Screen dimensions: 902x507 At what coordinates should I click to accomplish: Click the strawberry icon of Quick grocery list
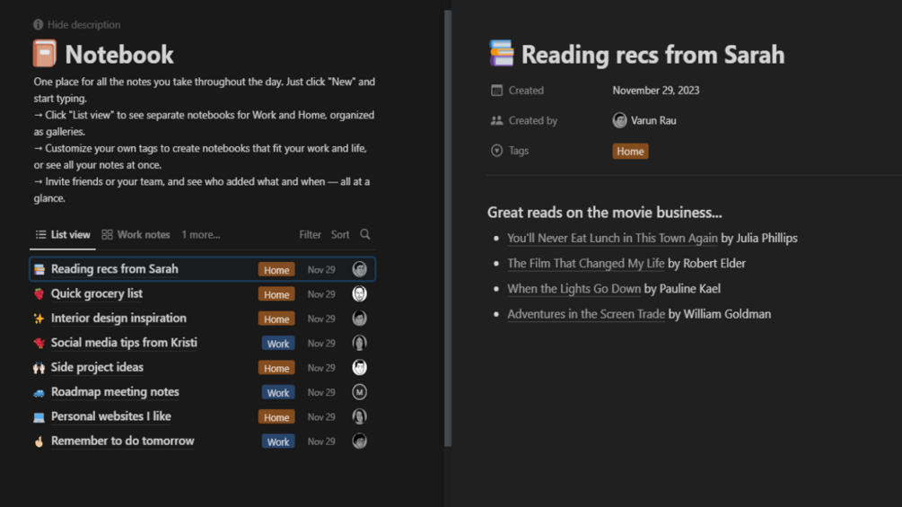[39, 293]
